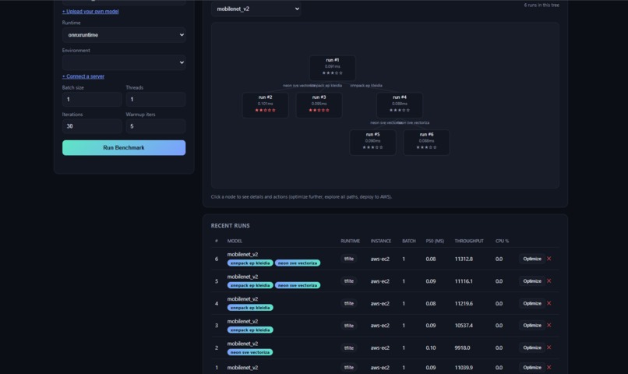Click the P50 value 0.10 in run 2 row
Image resolution: width=628 pixels, height=374 pixels.
pos(431,348)
